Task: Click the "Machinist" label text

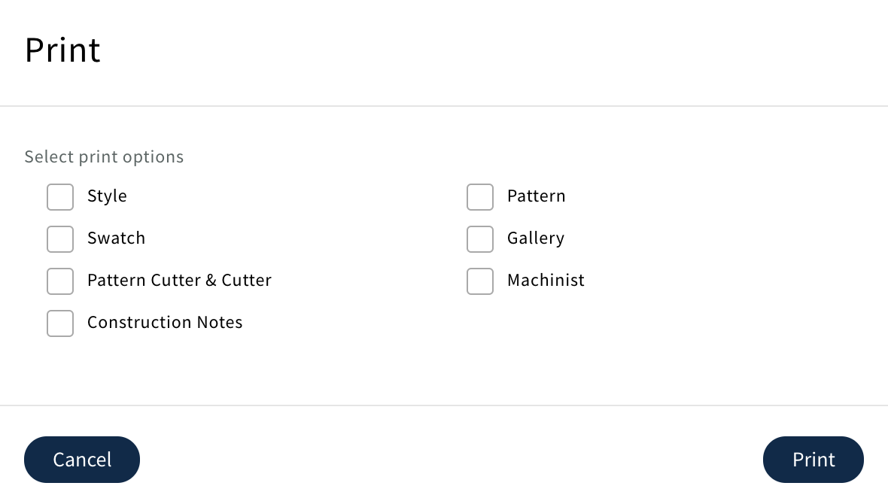Action: click(x=546, y=281)
